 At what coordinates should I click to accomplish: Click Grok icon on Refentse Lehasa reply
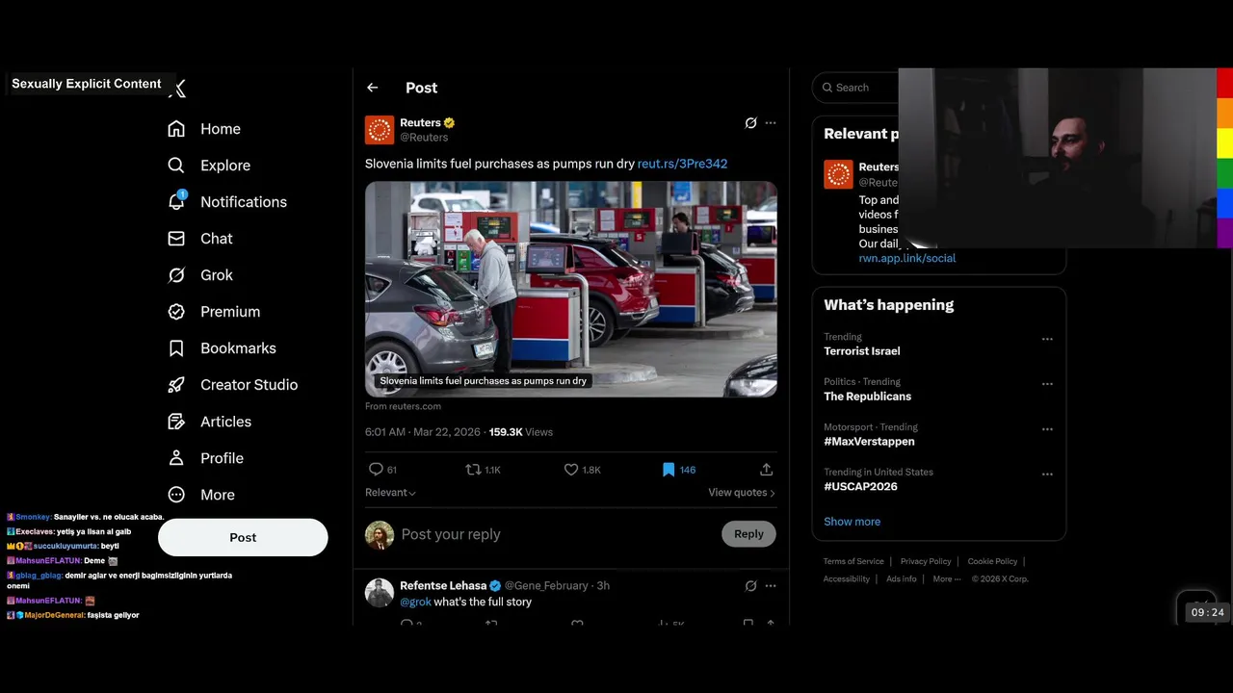[x=750, y=585]
